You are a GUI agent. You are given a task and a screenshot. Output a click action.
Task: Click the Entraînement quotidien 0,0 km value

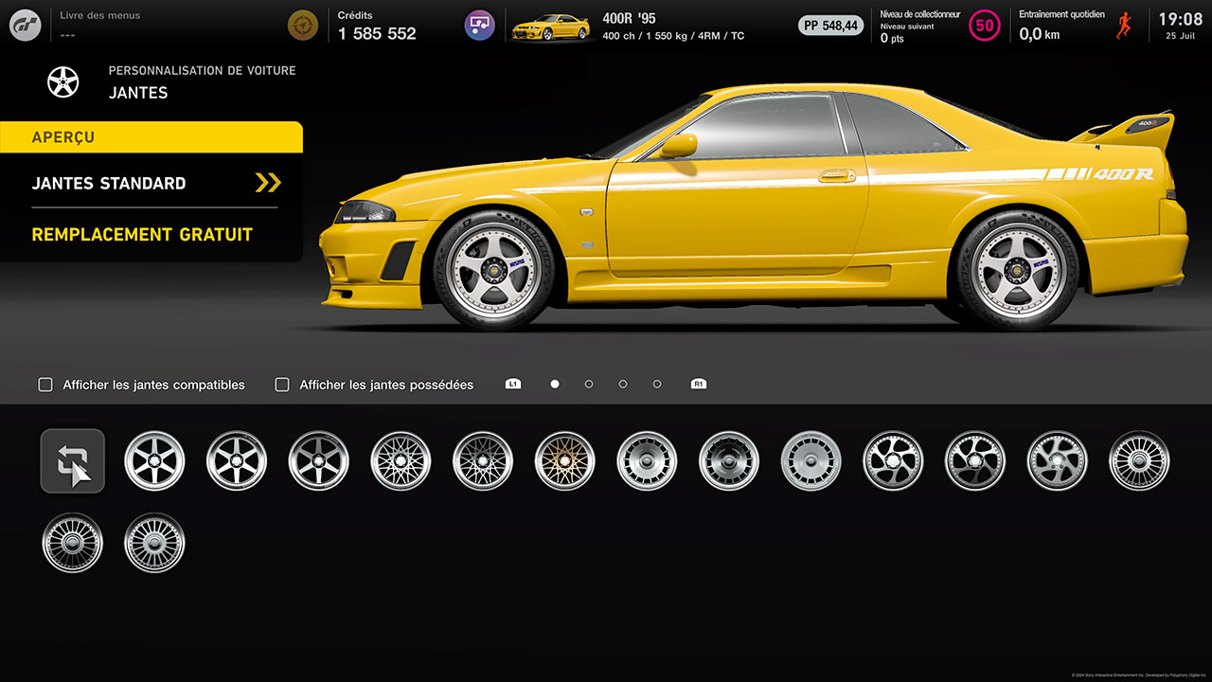pos(1040,34)
